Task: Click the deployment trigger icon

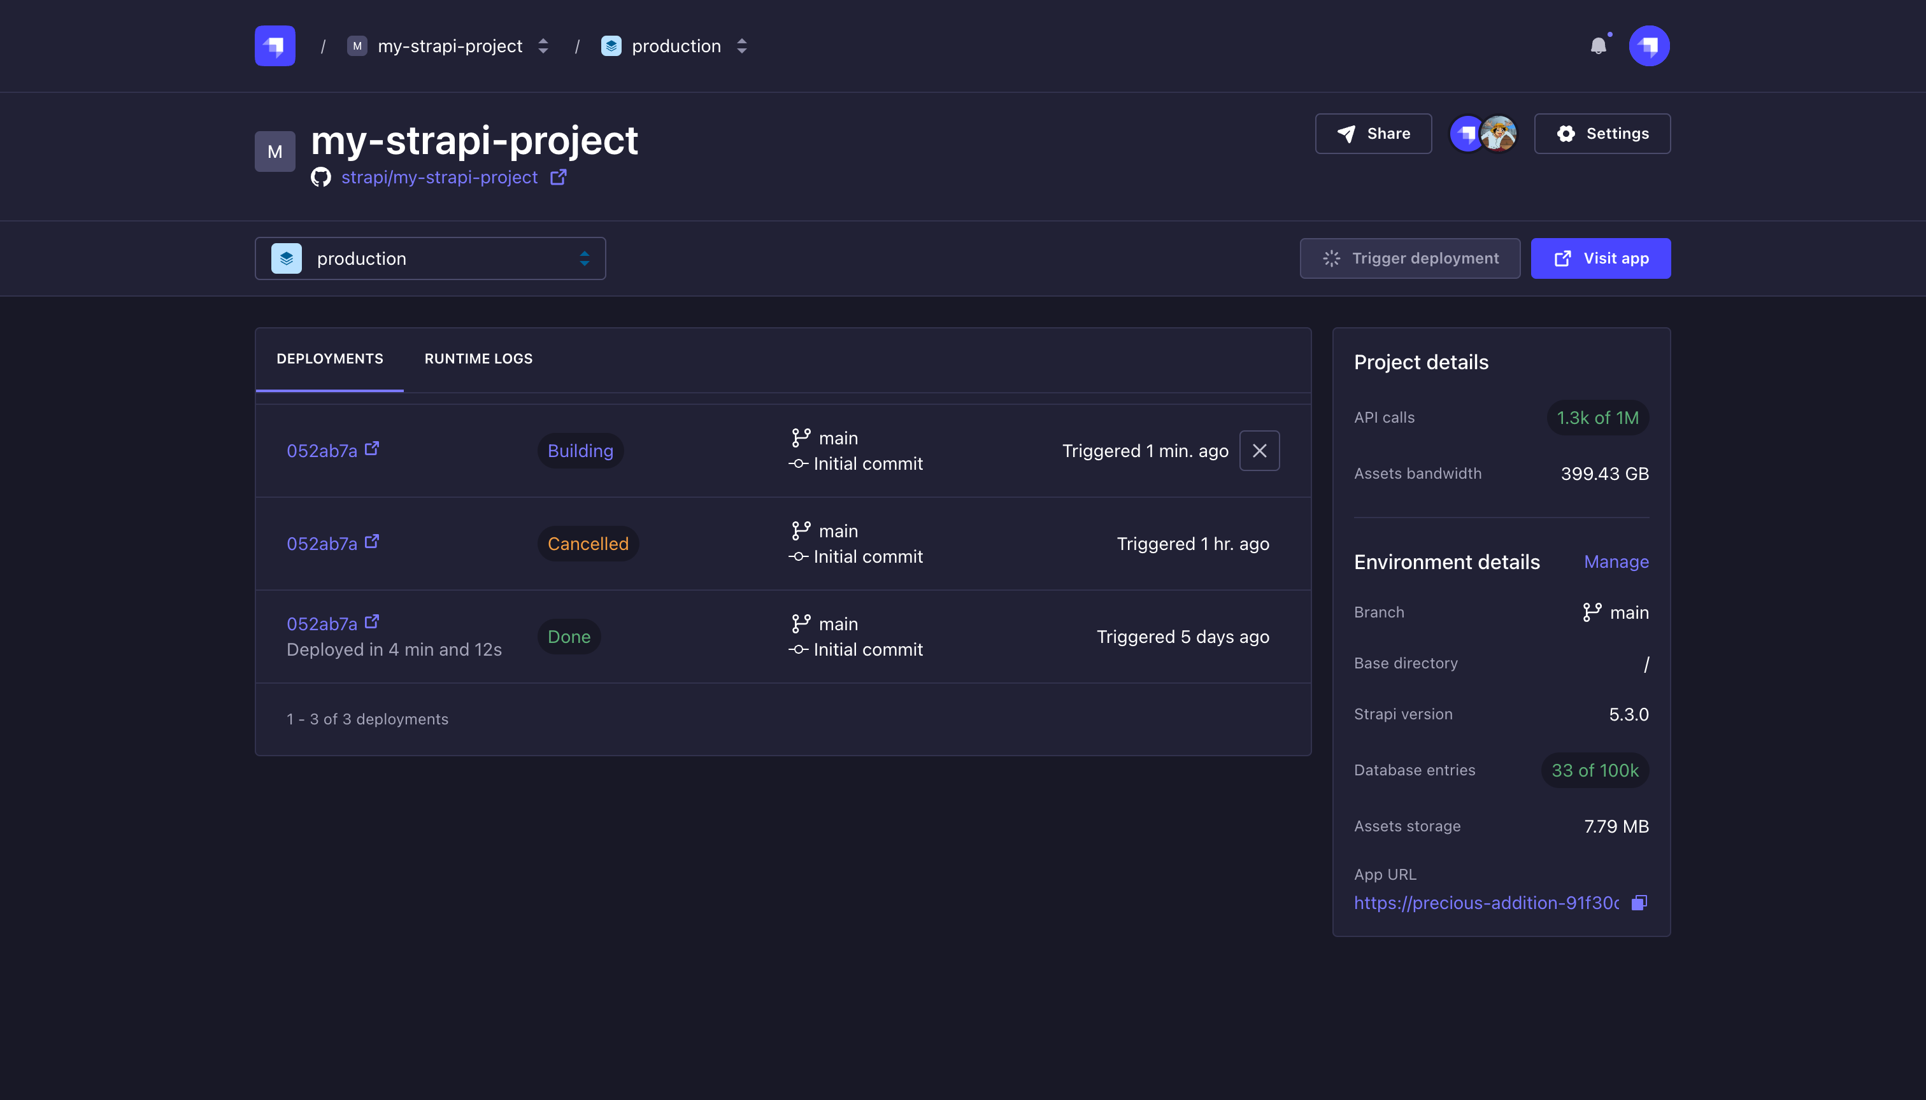Action: (1330, 258)
